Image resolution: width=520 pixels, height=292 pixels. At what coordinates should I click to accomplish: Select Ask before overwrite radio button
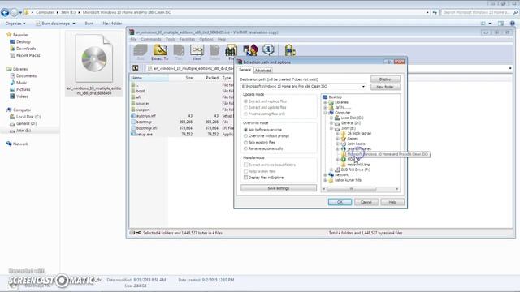click(245, 130)
